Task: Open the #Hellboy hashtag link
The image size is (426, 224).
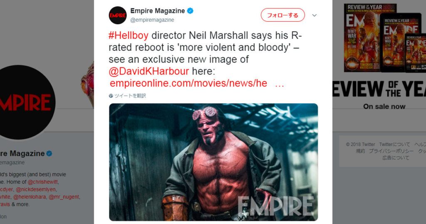Action: (x=129, y=35)
